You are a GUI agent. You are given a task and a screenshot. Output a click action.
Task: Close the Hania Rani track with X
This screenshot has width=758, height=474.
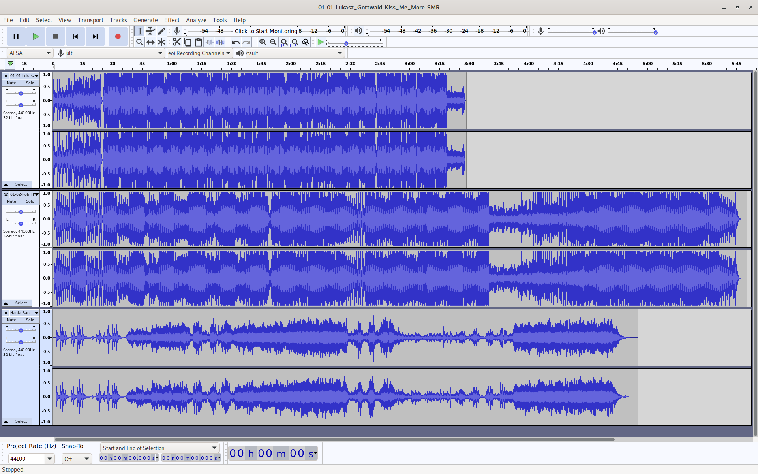pyautogui.click(x=6, y=313)
